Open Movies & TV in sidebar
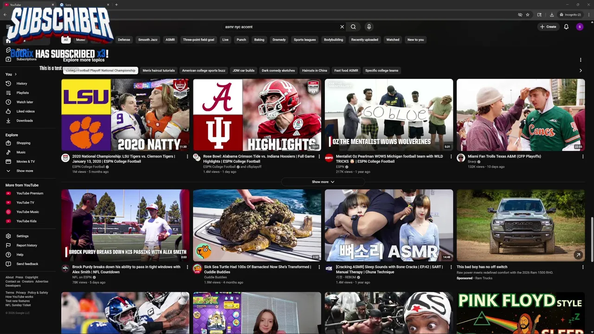This screenshot has height=334, width=594. pos(26,161)
